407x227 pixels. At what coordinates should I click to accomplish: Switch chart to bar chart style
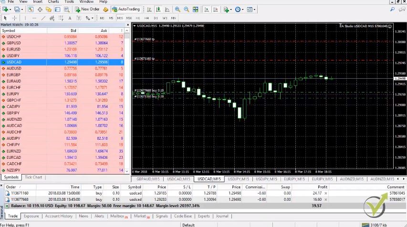click(x=149, y=10)
